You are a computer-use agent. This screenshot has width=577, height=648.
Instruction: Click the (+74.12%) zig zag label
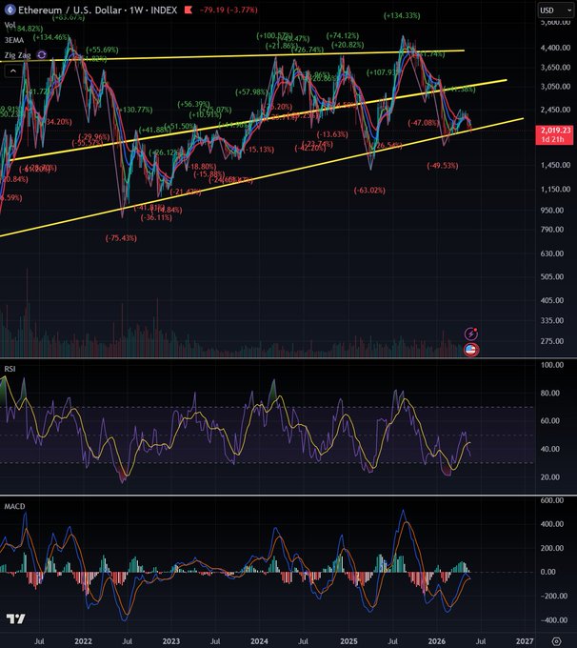coord(343,36)
